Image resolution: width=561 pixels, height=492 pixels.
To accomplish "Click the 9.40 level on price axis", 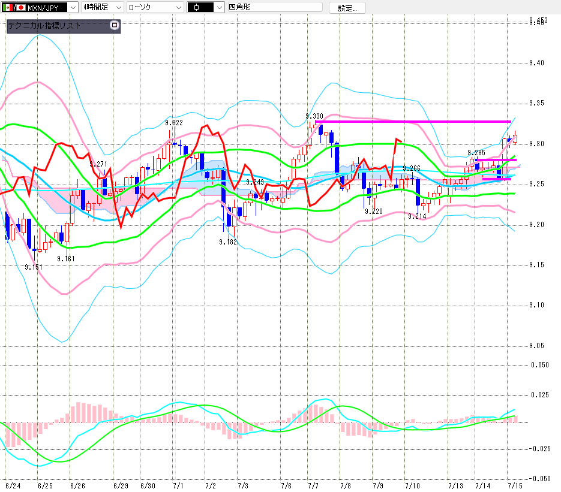I will click(x=536, y=63).
